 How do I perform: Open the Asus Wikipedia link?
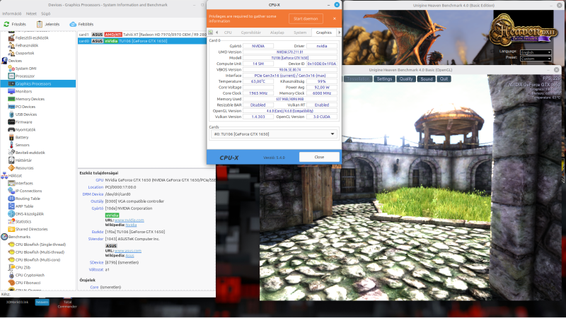(x=129, y=255)
